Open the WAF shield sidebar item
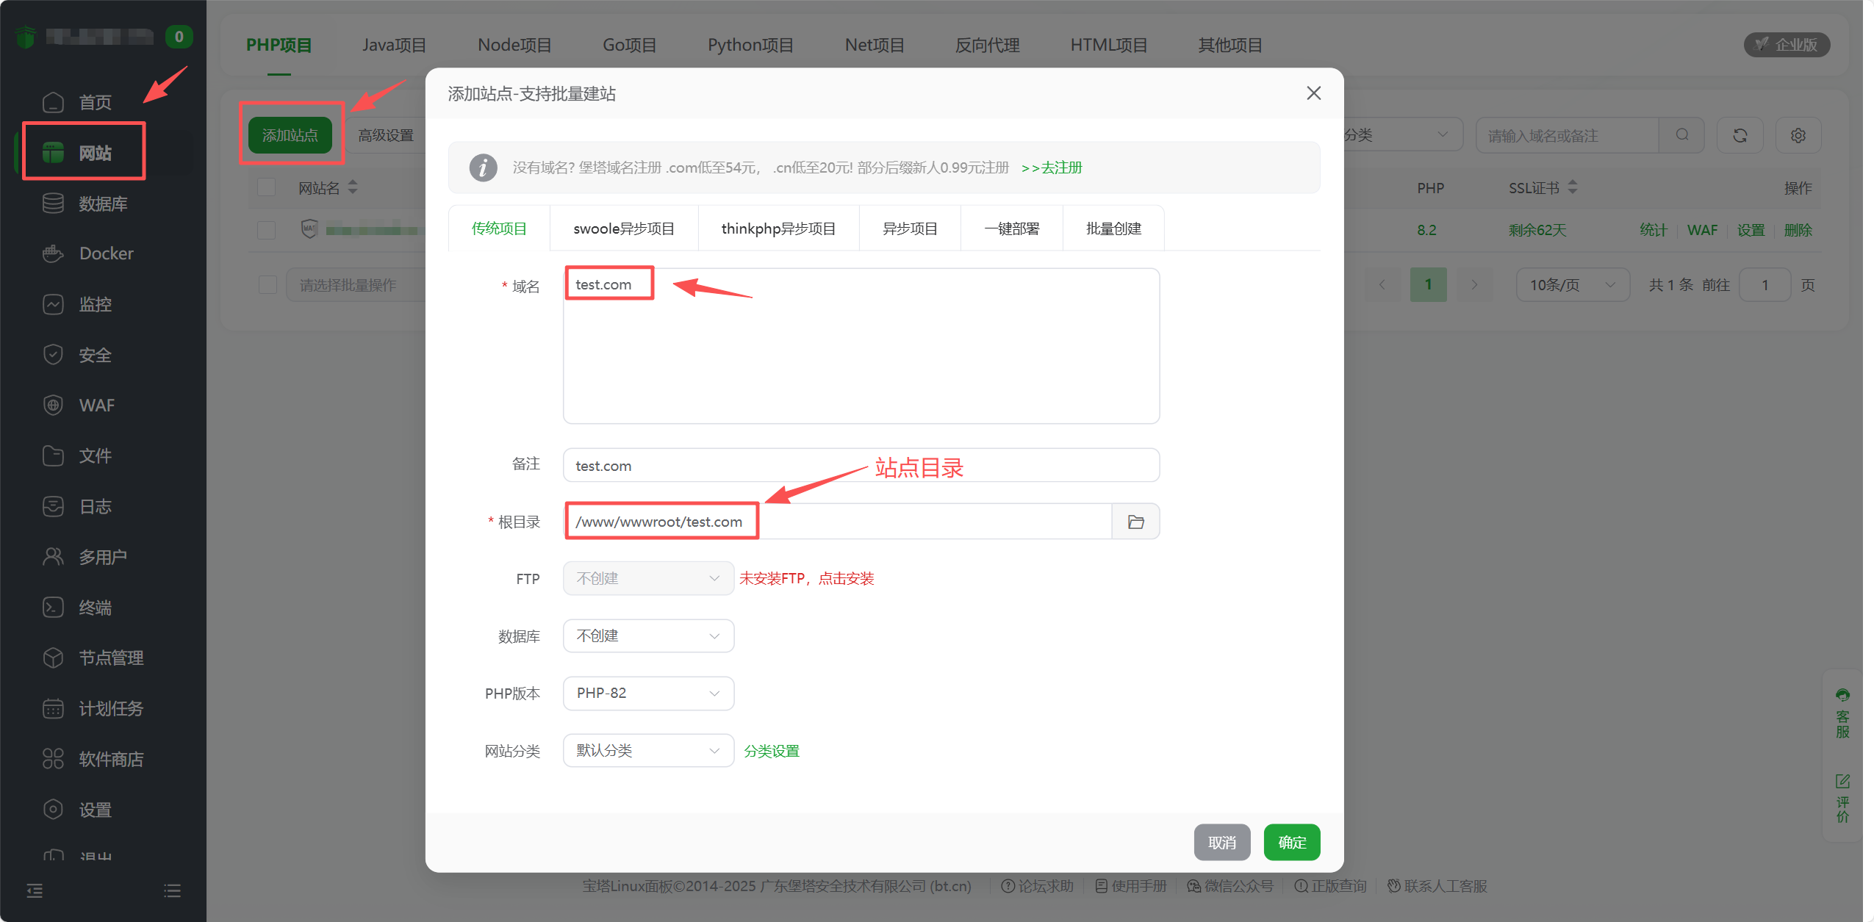 [x=53, y=406]
